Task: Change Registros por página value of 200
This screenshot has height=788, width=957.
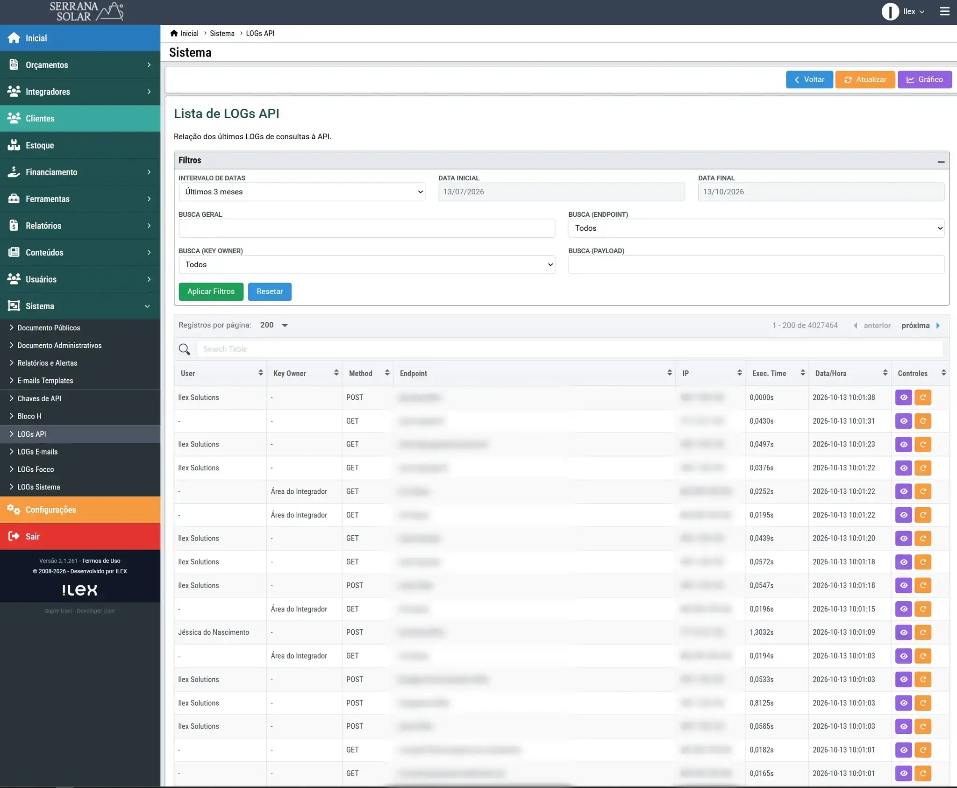Action: [274, 325]
